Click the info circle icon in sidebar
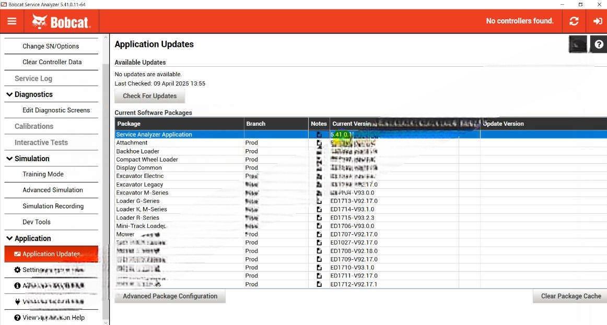This screenshot has height=325, width=607. (17, 285)
